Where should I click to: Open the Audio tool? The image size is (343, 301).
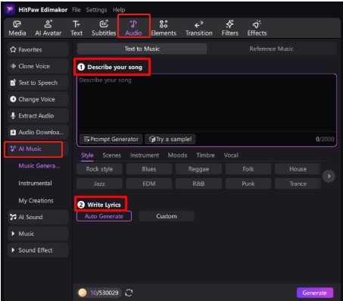tap(133, 28)
